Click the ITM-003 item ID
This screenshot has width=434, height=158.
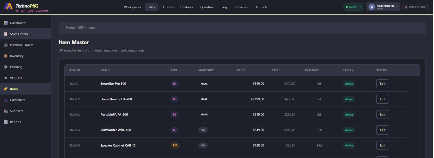[74, 115]
